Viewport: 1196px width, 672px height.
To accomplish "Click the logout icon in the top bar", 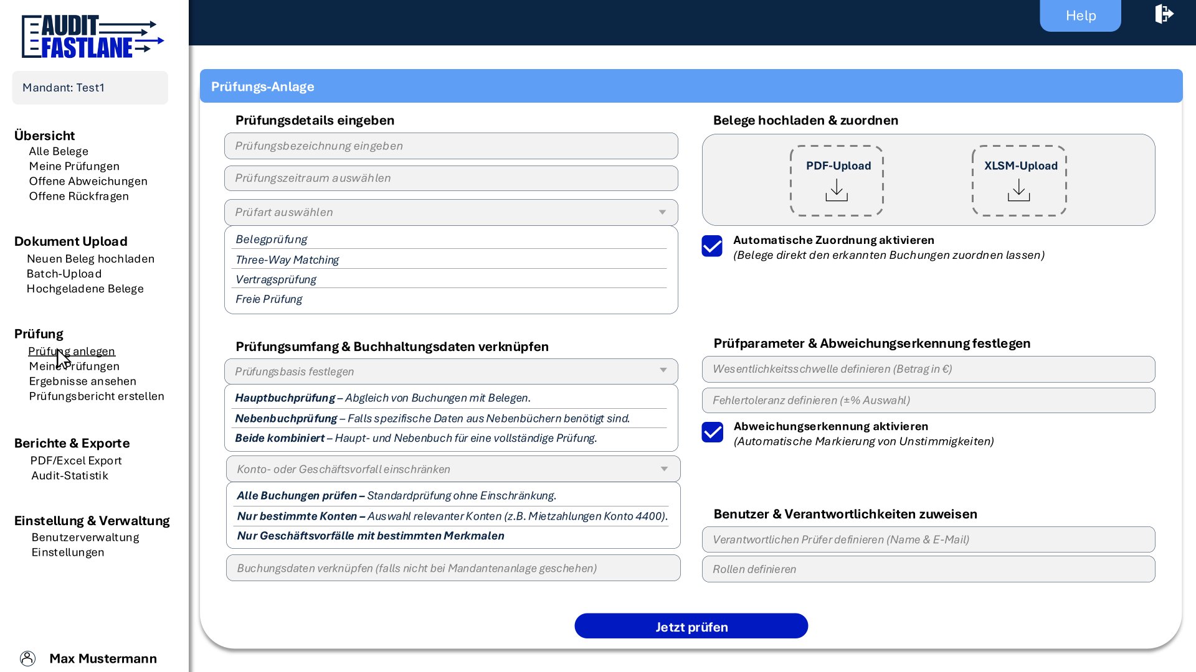I will [x=1164, y=14].
